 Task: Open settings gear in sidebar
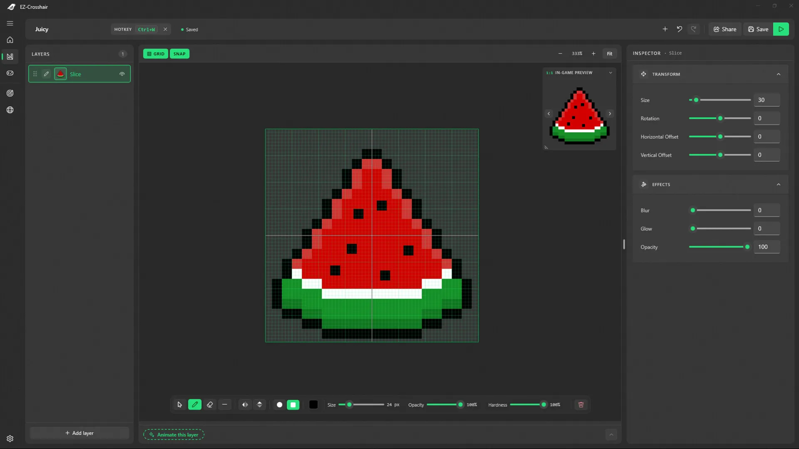point(10,439)
